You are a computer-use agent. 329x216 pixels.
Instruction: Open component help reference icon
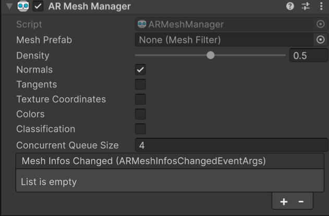[290, 7]
